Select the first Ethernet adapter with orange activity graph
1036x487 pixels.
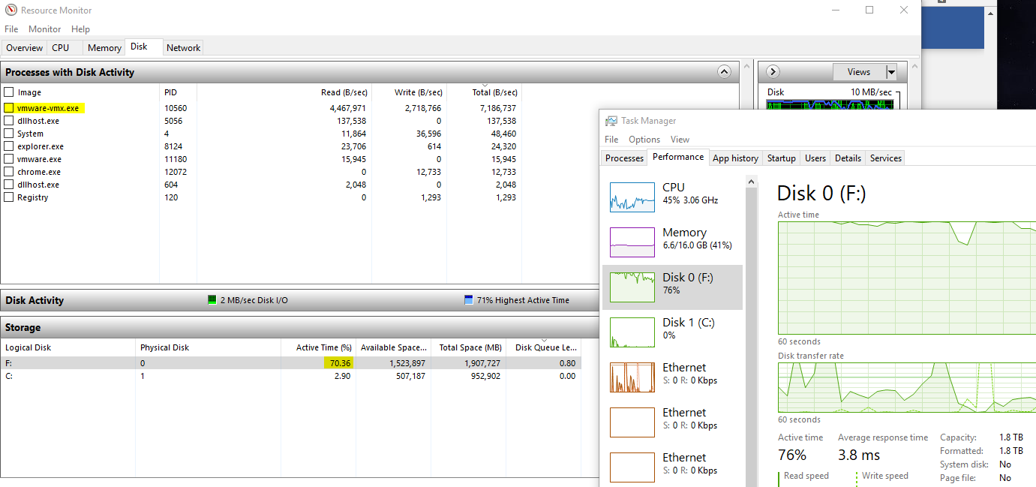pyautogui.click(x=672, y=377)
